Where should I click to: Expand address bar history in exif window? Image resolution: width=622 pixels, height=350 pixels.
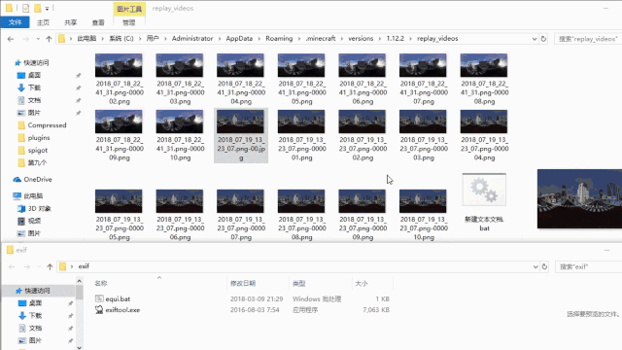(x=536, y=266)
